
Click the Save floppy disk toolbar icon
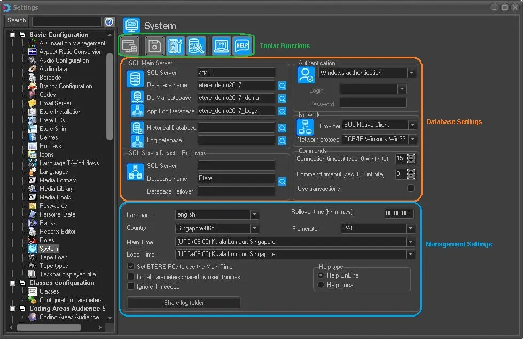(154, 46)
